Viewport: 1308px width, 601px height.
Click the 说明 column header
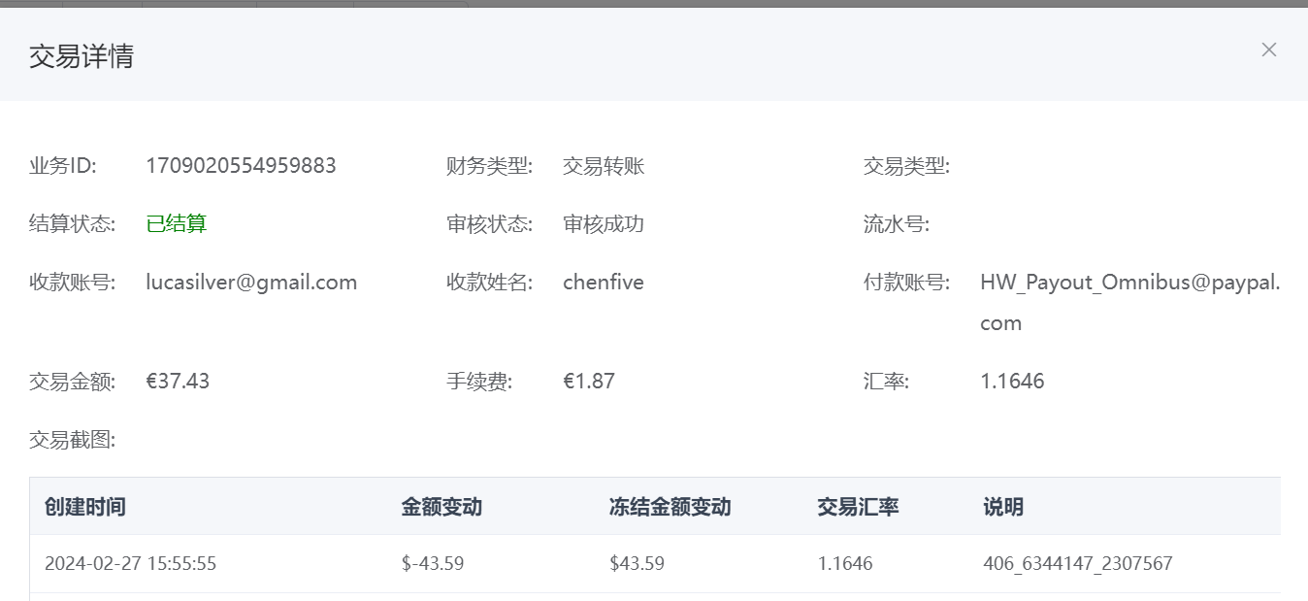point(1002,507)
